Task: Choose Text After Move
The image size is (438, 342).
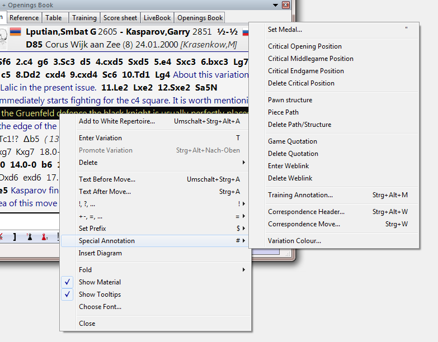Action: coord(156,192)
